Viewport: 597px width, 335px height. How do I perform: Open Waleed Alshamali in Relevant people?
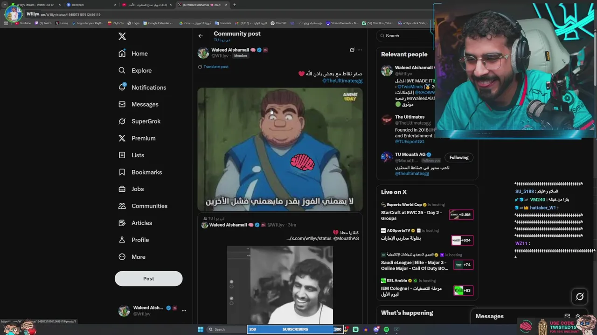(414, 67)
